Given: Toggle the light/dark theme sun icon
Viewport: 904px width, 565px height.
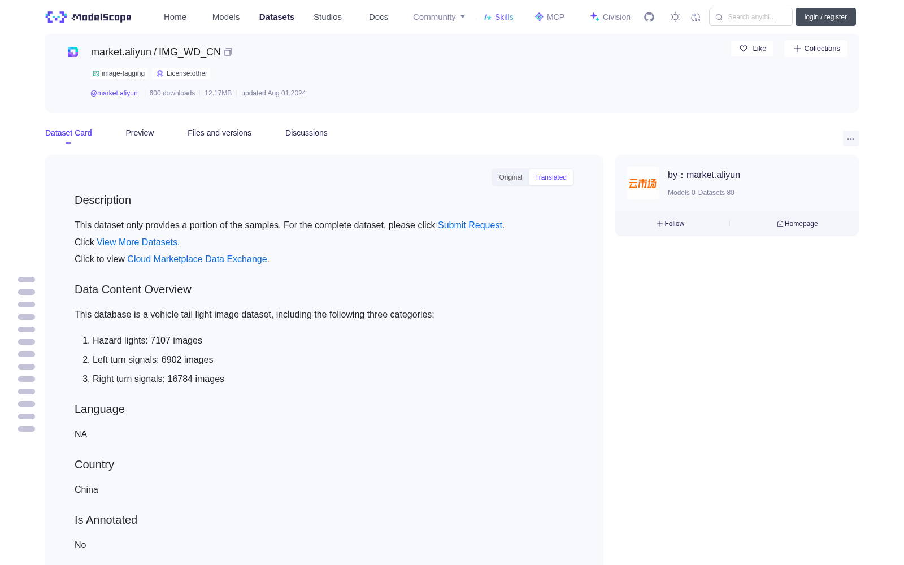Looking at the screenshot, I should (x=675, y=17).
